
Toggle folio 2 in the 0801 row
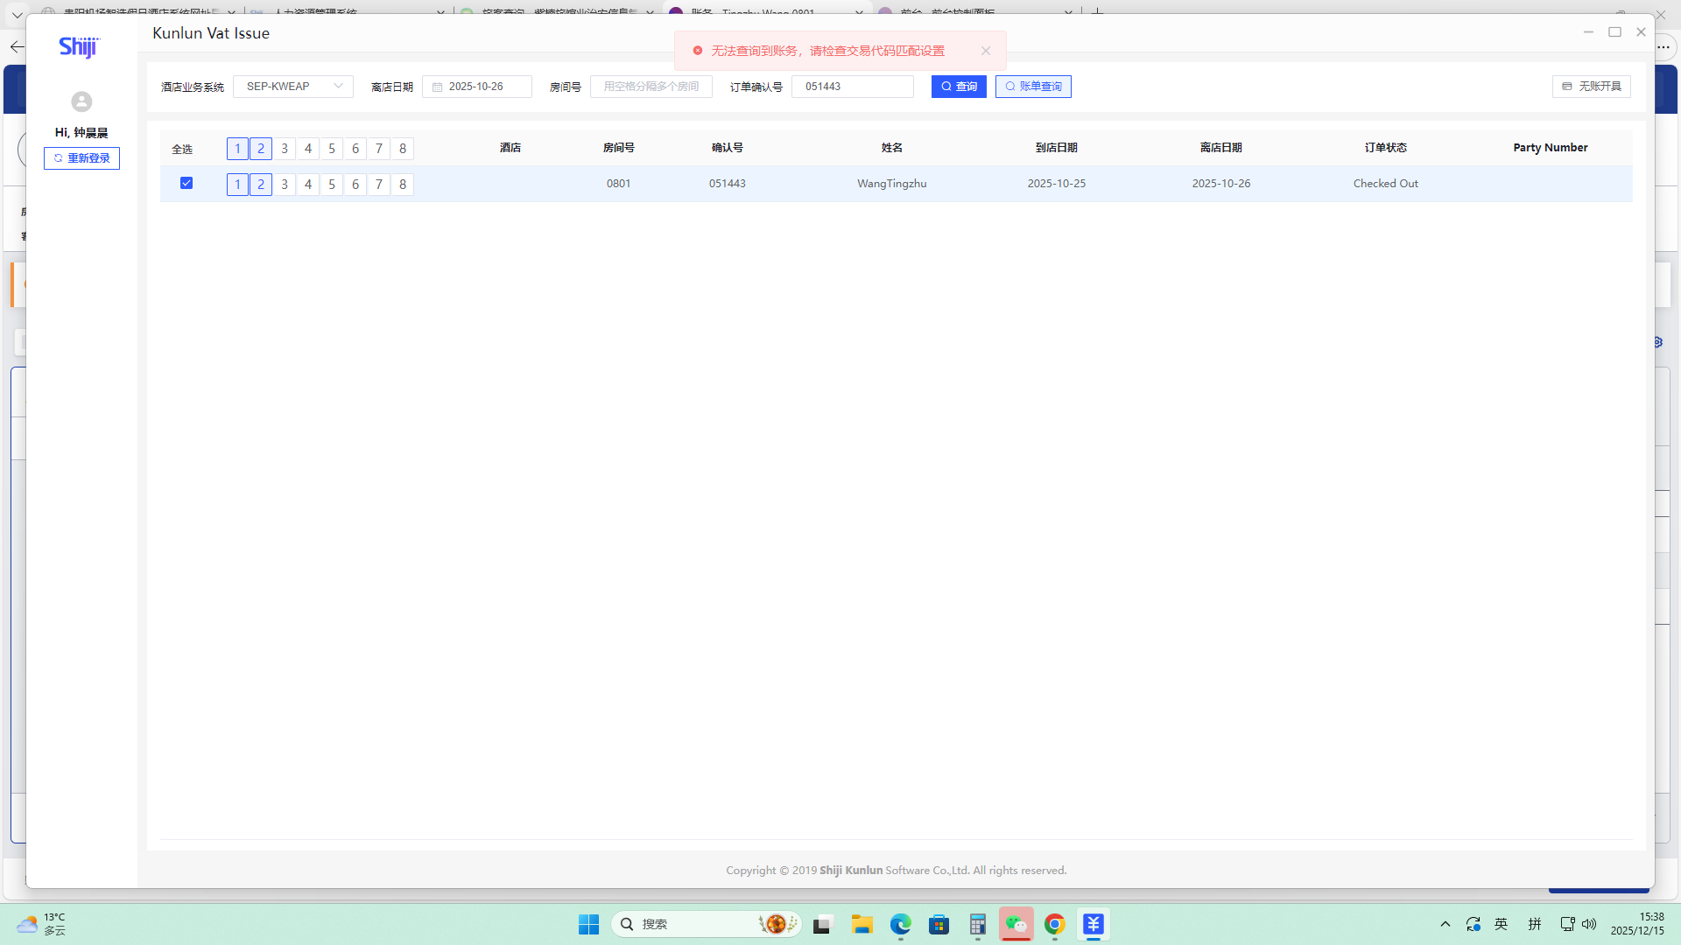point(261,185)
